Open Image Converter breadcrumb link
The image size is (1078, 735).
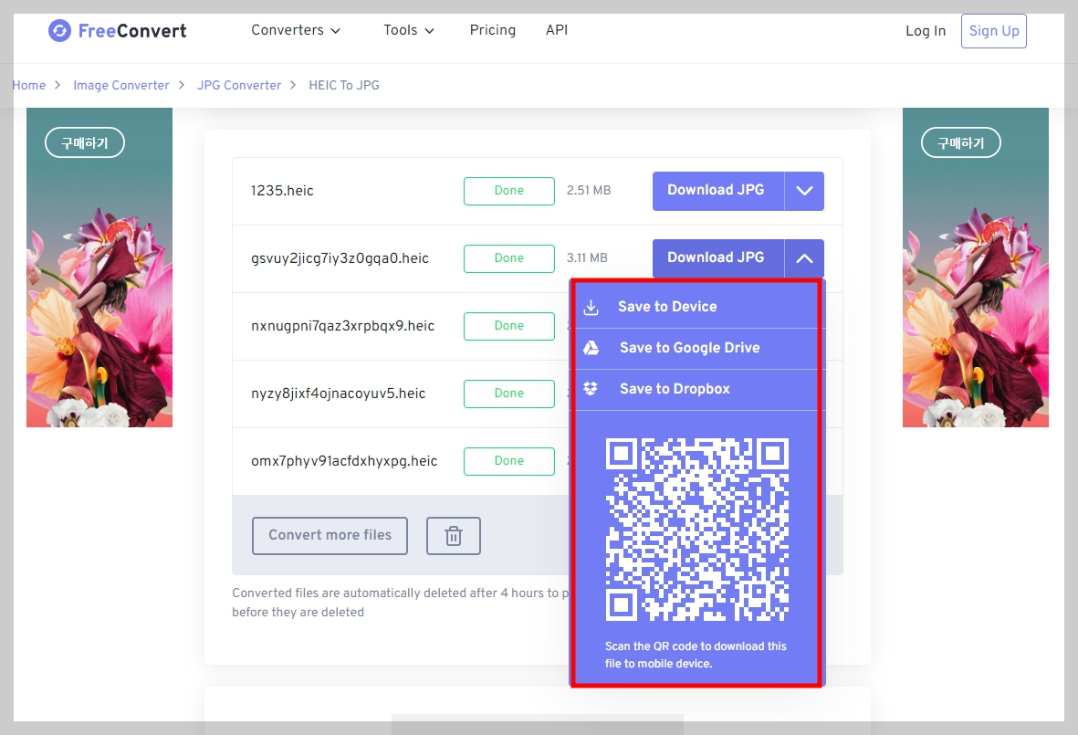coord(121,85)
